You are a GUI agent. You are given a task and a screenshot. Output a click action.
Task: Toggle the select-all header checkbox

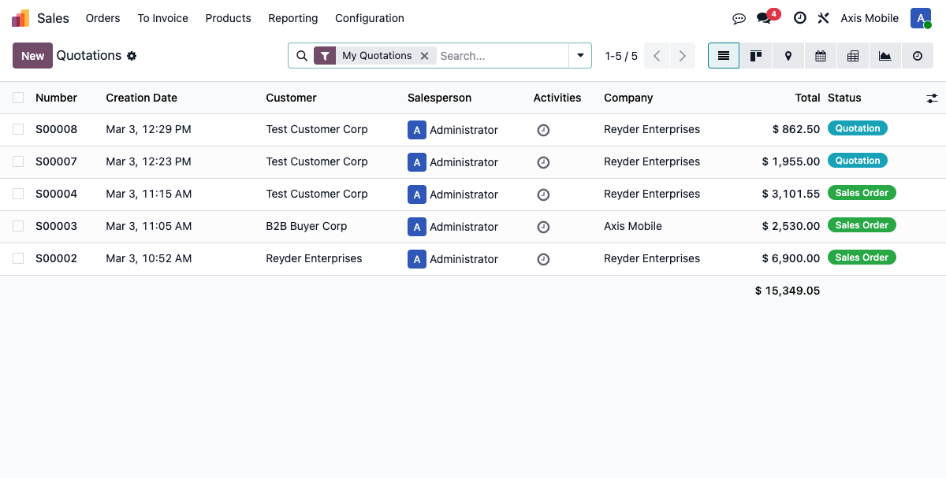tap(18, 98)
